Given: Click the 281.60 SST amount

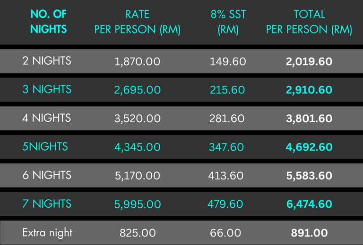Looking at the screenshot, I should [227, 118].
